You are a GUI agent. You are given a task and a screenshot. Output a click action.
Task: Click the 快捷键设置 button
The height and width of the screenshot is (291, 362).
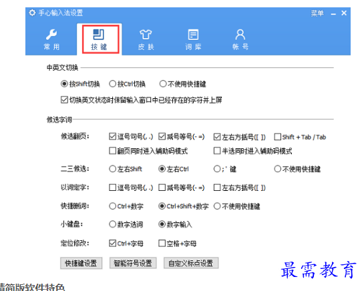(81, 263)
